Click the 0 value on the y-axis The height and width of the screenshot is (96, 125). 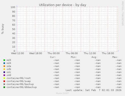(14, 51)
